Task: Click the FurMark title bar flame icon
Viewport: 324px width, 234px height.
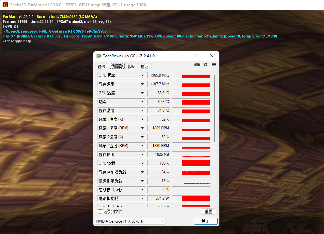Action: coord(5,5)
